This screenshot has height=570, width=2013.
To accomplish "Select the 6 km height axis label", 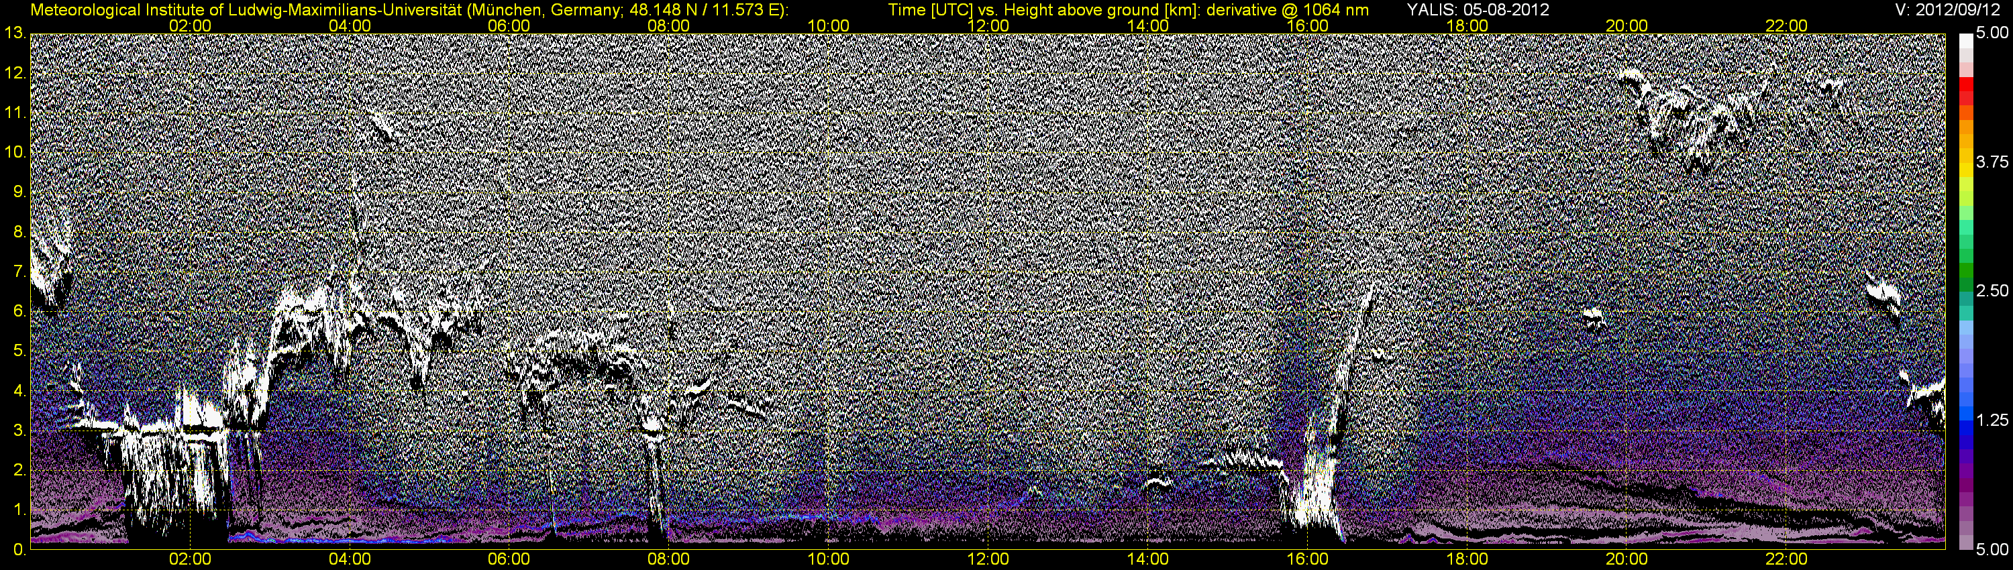I will [x=19, y=312].
